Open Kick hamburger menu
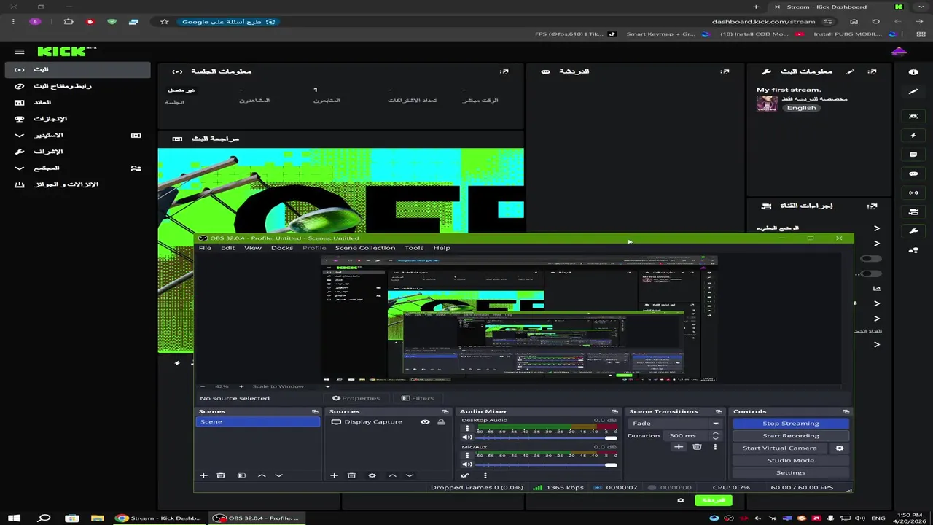Screen dimensions: 933x525 tap(20, 52)
